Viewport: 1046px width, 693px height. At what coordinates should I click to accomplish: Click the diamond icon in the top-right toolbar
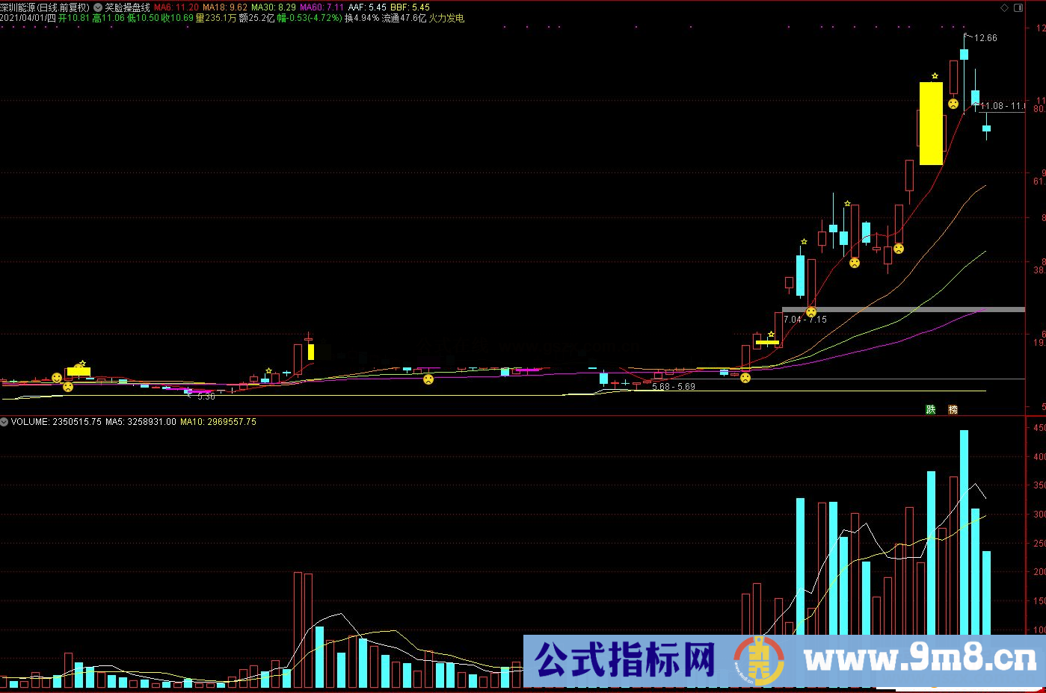(1004, 7)
